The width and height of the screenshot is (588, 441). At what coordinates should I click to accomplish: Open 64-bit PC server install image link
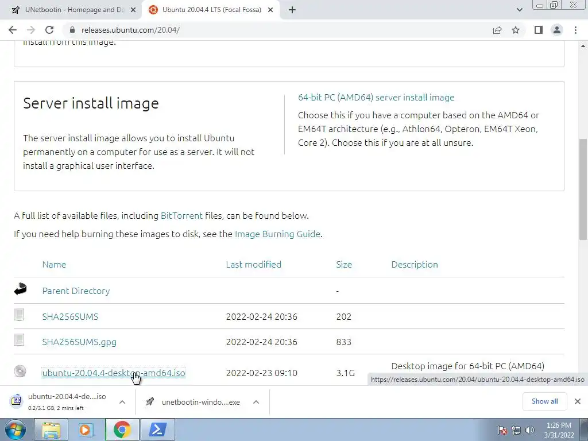376,98
